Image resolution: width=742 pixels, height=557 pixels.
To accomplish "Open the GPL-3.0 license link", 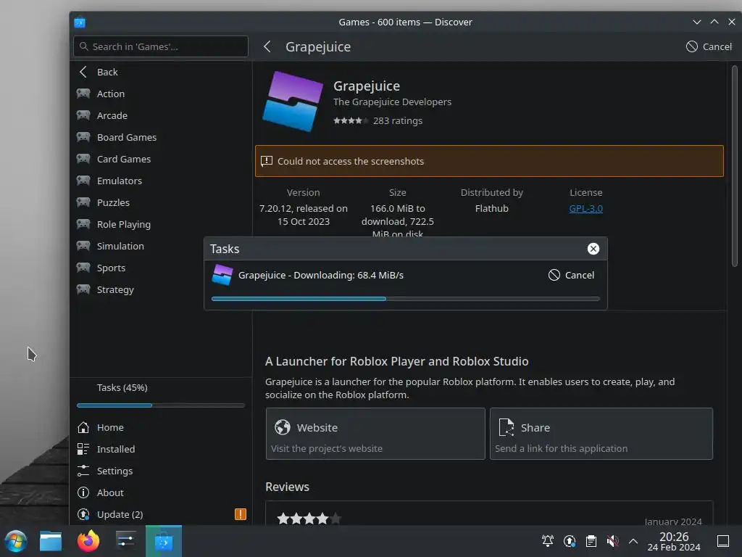I will tap(585, 208).
